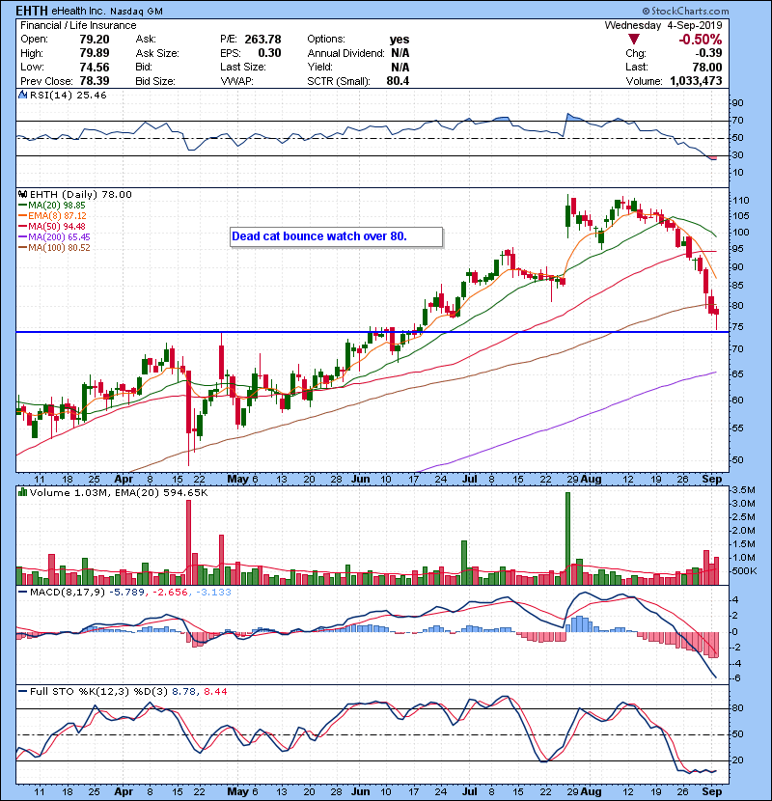This screenshot has height=801, width=772.
Task: Click the 110 price axis label
Action: point(740,201)
